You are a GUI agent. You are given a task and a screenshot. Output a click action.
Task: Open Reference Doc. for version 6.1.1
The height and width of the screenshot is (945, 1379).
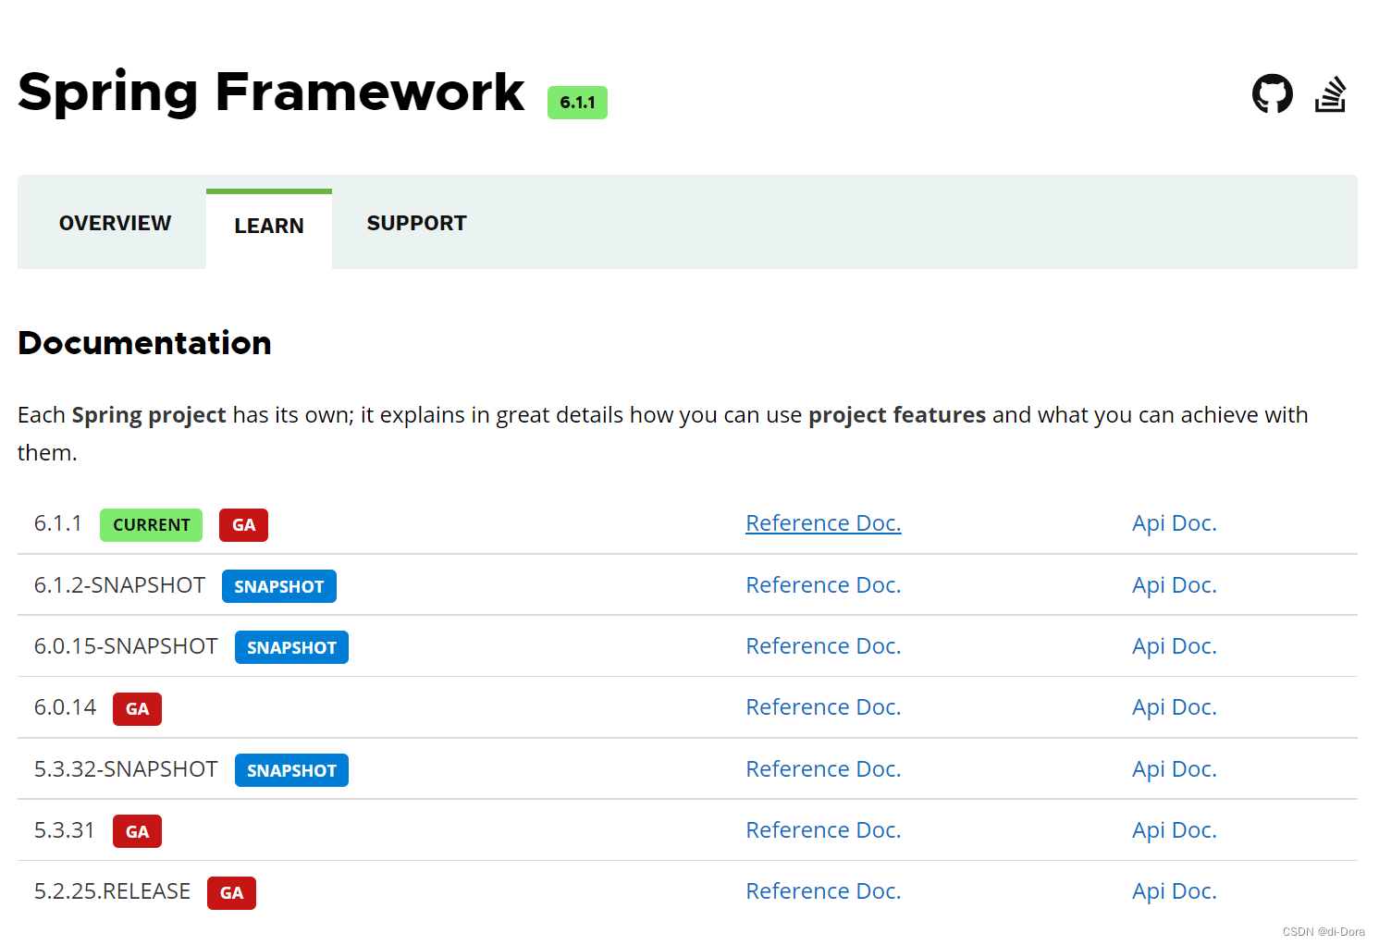pos(823,523)
